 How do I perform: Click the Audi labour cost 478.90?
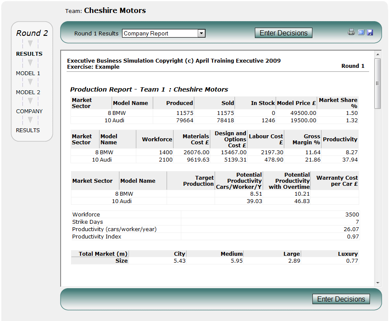[274, 160]
